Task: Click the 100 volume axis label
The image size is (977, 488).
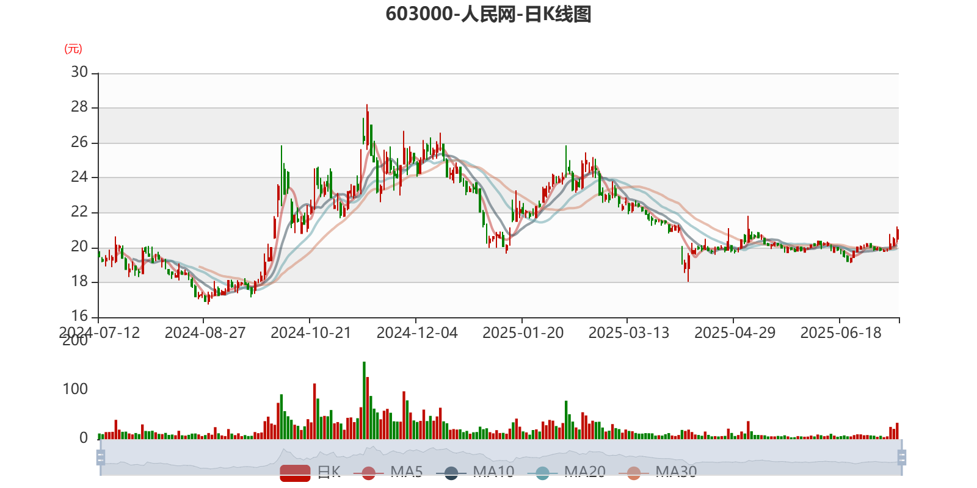Action: tap(75, 389)
